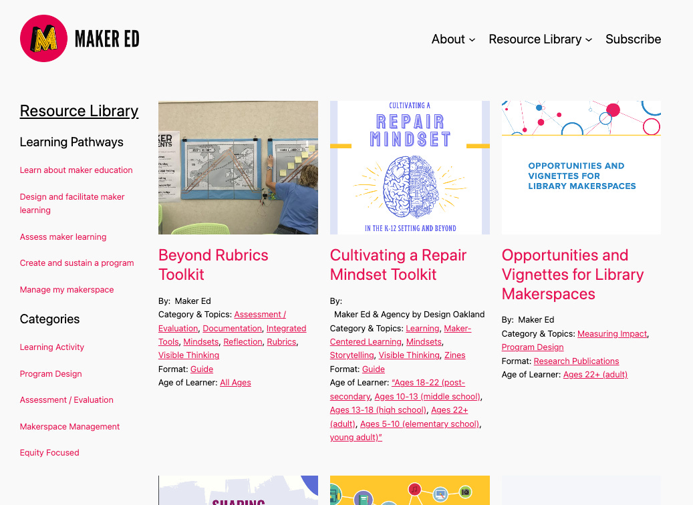The width and height of the screenshot is (693, 505).
Task: Open Cultivating a Repair Mindset Toolkit title
Action: tap(398, 265)
